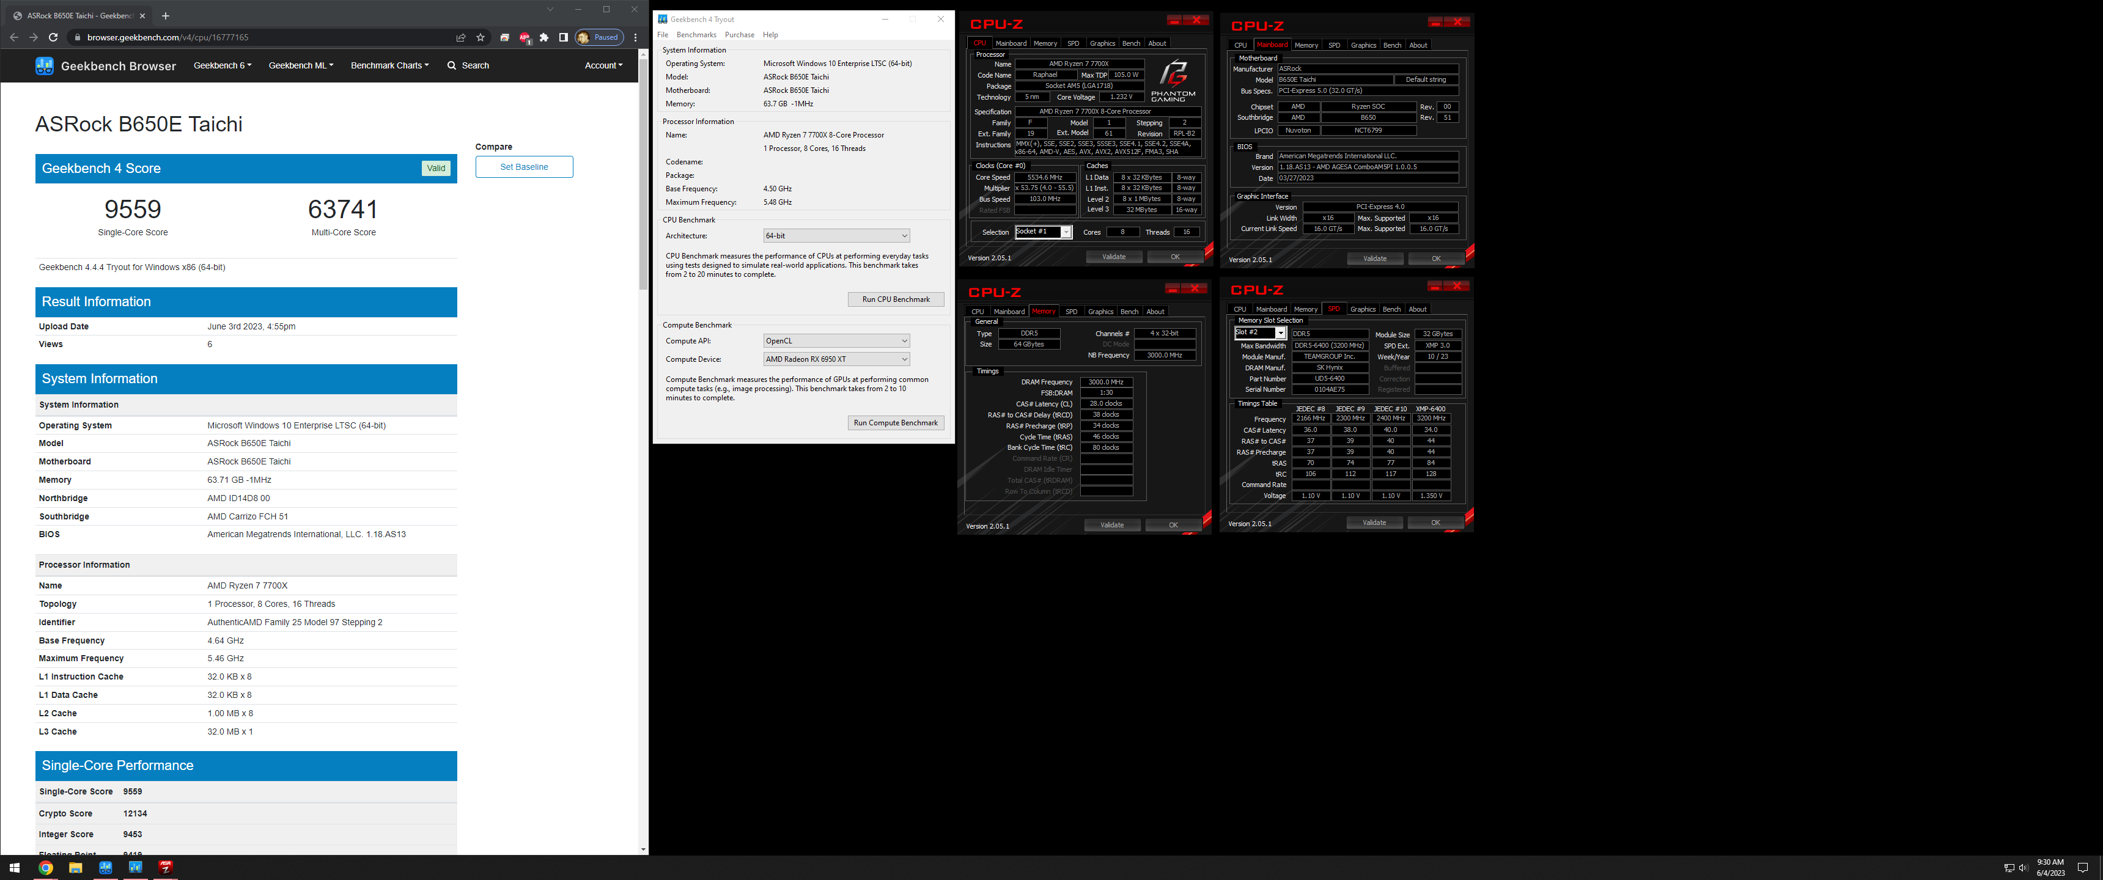This screenshot has height=880, width=2103.
Task: Open the Purchase menu in Geekbench 4
Action: 739,35
